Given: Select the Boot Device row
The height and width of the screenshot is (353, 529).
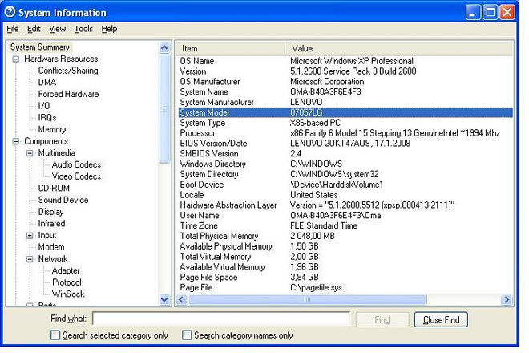Looking at the screenshot, I should pyautogui.click(x=345, y=185).
